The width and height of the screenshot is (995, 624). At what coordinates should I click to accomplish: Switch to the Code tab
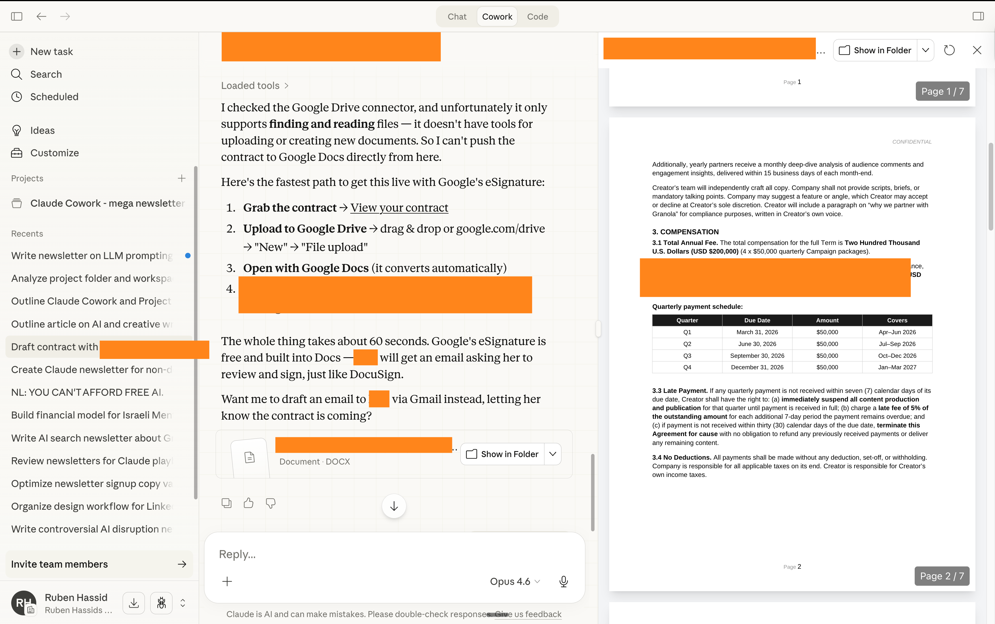537,16
